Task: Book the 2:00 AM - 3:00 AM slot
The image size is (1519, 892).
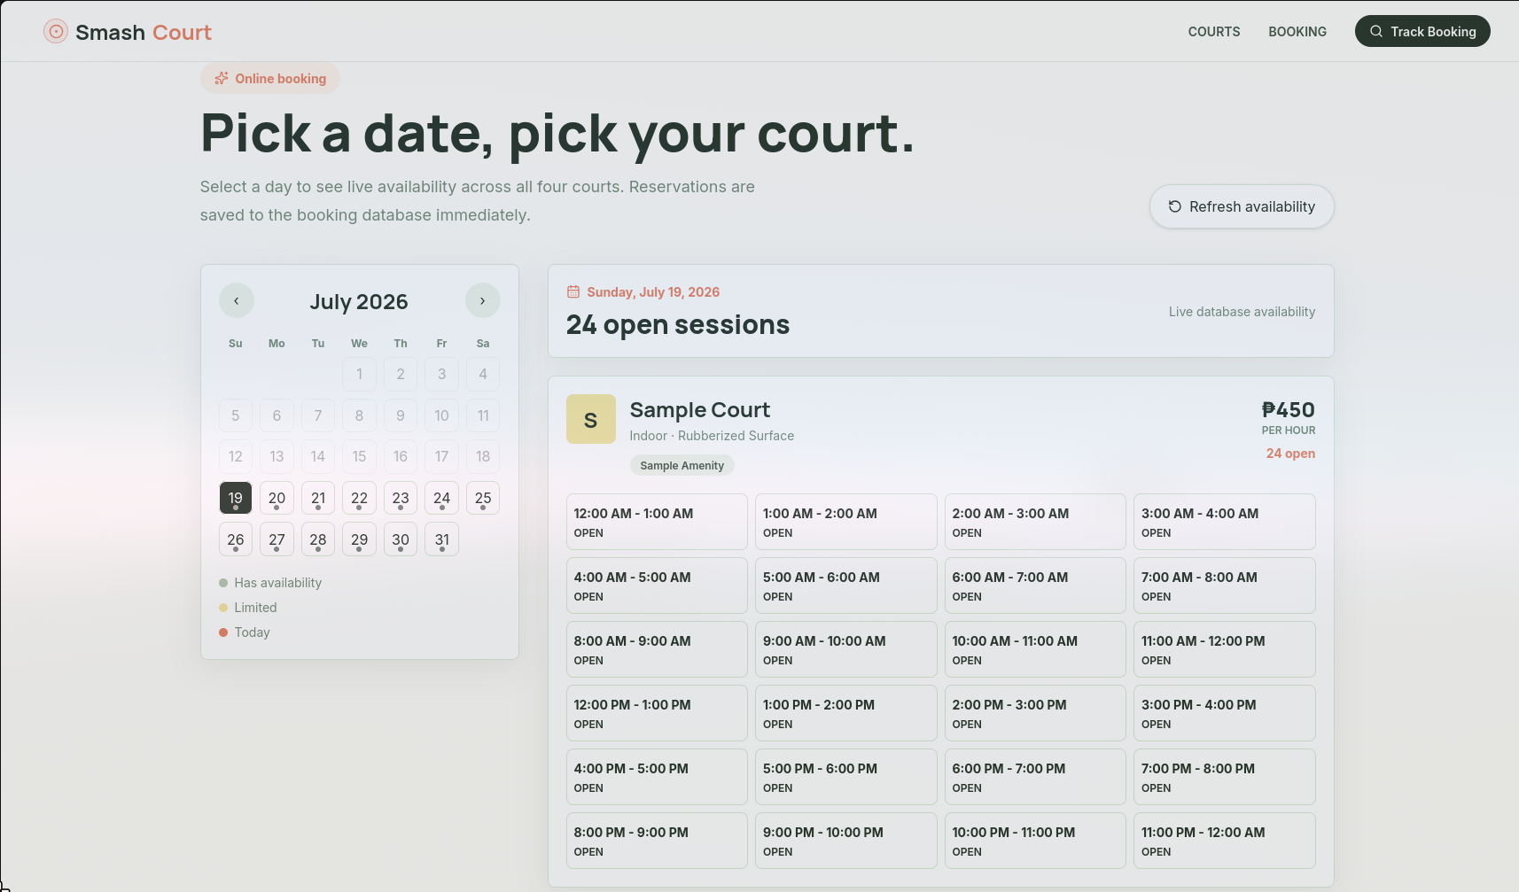Action: click(x=1035, y=522)
